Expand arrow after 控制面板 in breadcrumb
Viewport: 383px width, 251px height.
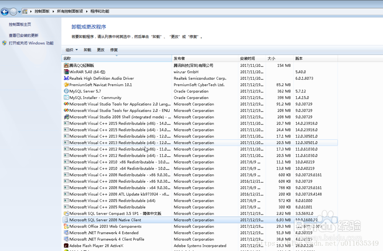[x=53, y=11]
